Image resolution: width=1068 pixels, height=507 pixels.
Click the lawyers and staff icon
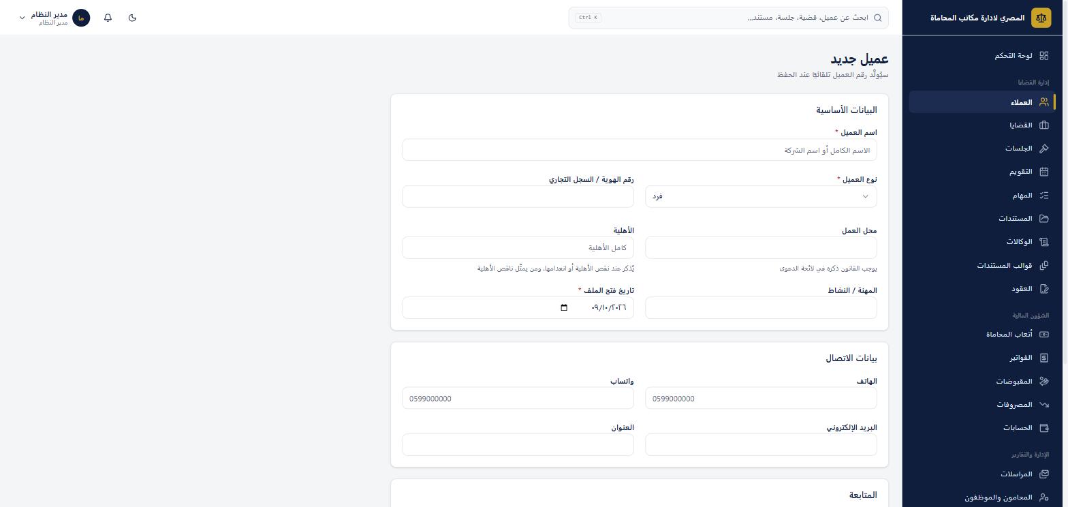click(1044, 497)
